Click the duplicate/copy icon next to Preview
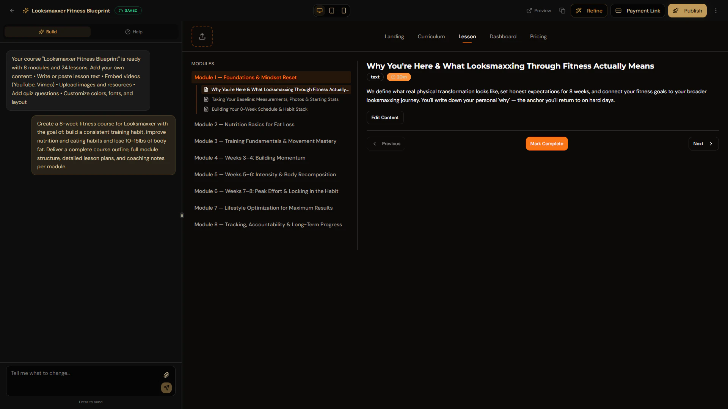This screenshot has width=728, height=409. point(562,11)
